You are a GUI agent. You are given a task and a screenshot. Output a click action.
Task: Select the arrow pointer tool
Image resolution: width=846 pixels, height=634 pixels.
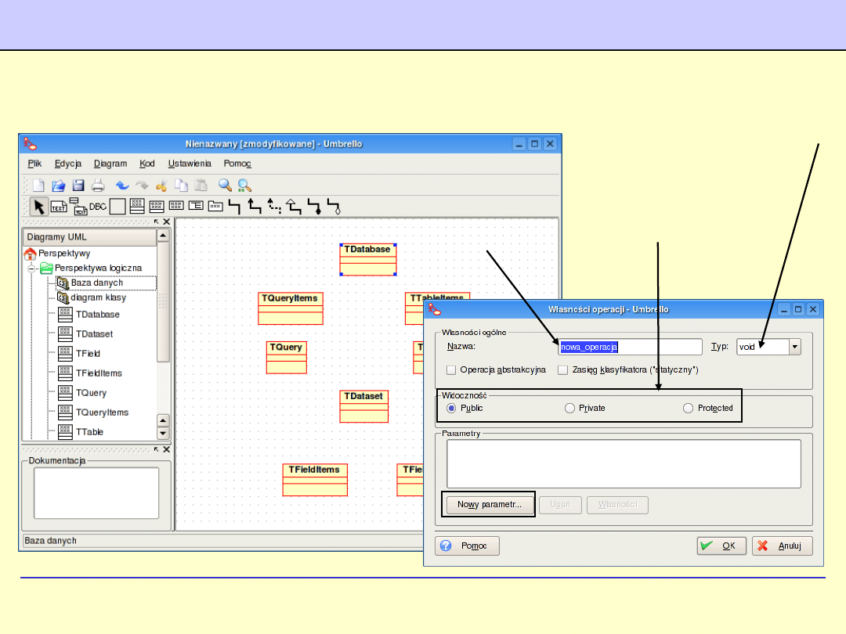pos(38,207)
